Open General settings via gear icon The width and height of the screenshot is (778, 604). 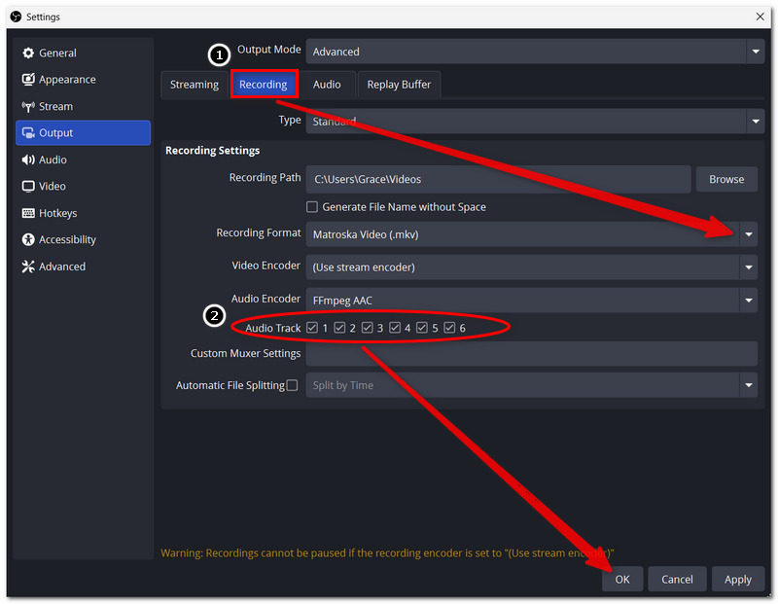click(28, 53)
